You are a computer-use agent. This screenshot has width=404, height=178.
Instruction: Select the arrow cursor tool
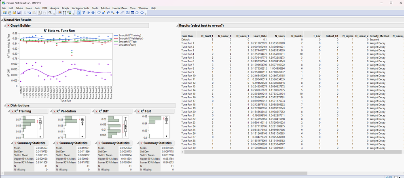(79, 13)
